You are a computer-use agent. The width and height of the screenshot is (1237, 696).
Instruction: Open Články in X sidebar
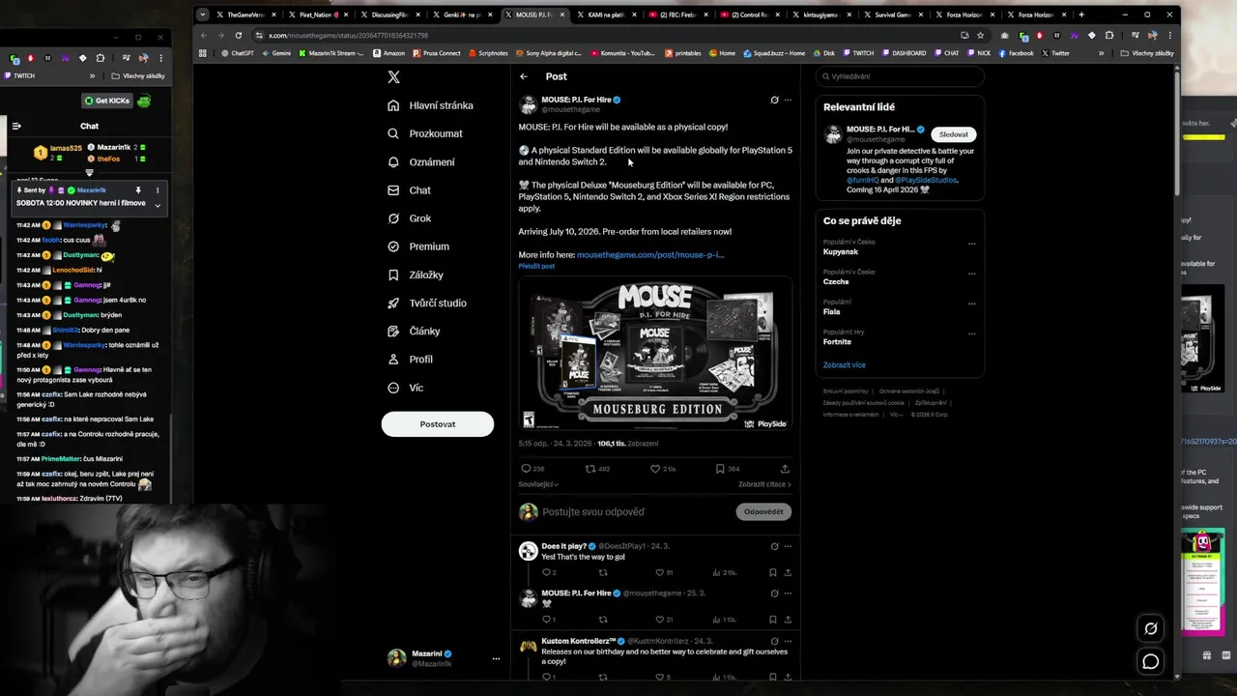point(413,331)
